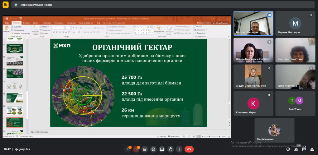Switch to slide sorter view icon
Image resolution: width=318 pixels, height=155 pixels.
point(189,137)
